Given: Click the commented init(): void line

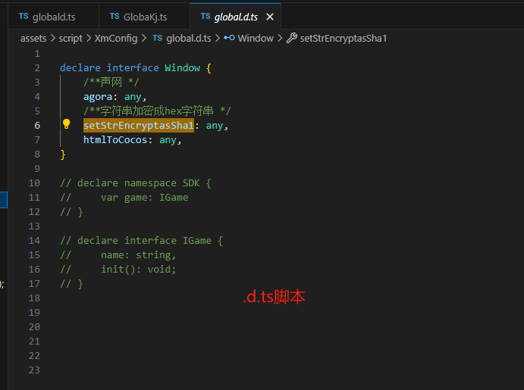Looking at the screenshot, I should click(x=118, y=270).
